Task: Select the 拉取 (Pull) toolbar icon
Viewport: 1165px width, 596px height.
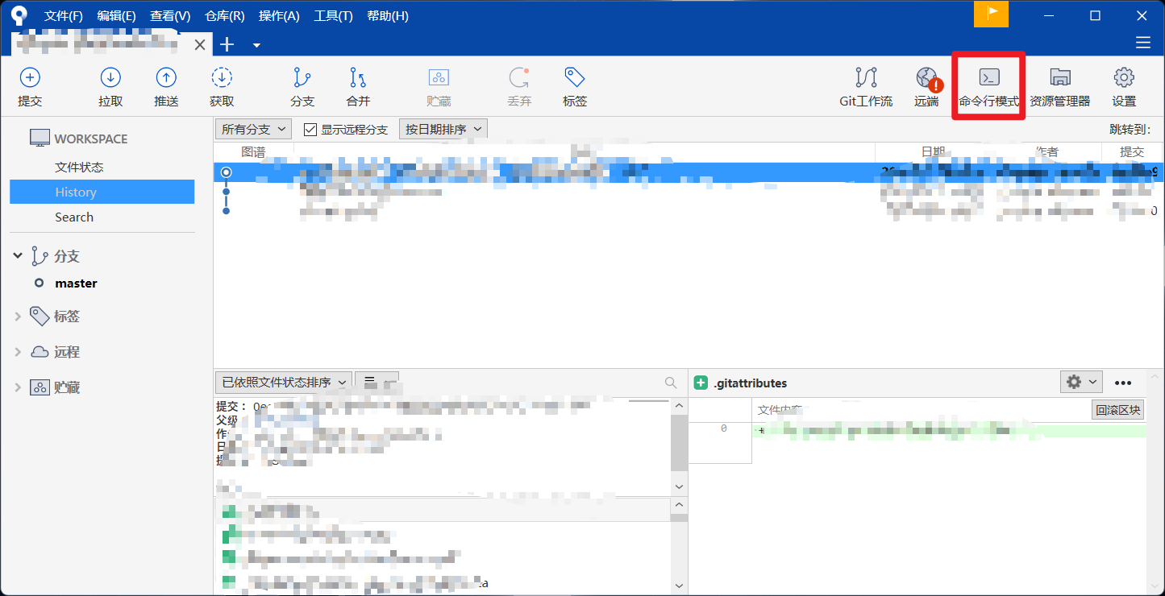Action: point(110,85)
